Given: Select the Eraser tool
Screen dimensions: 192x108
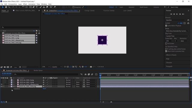Looking at the screenshot, I should 47,7.
